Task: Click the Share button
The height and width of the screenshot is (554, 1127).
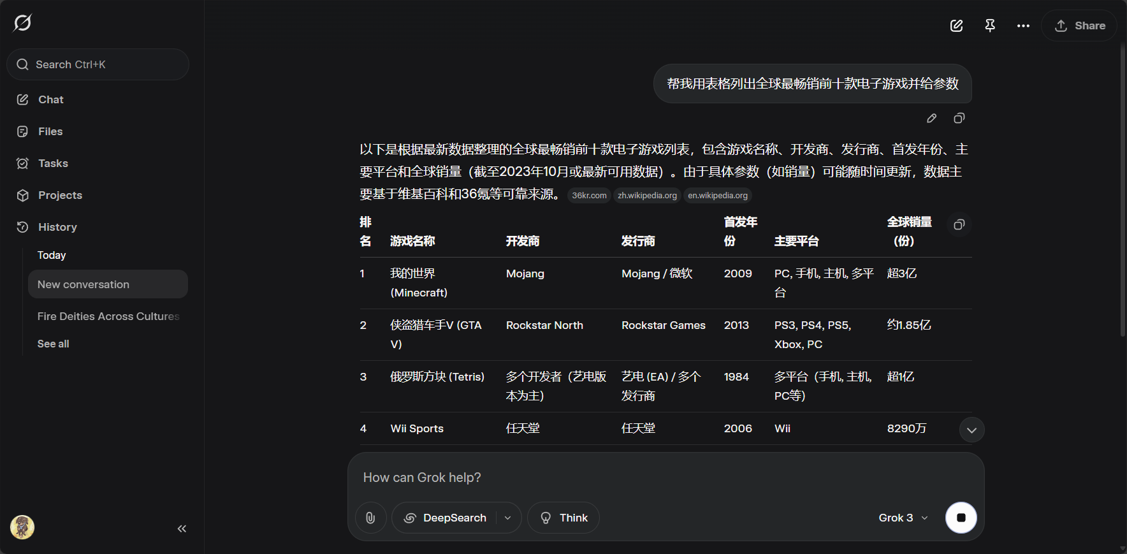Action: click(x=1079, y=26)
